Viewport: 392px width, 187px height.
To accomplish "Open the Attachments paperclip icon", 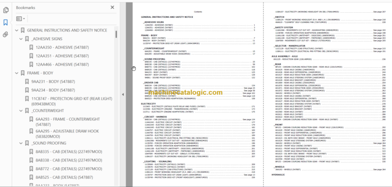I will tap(6, 35).
